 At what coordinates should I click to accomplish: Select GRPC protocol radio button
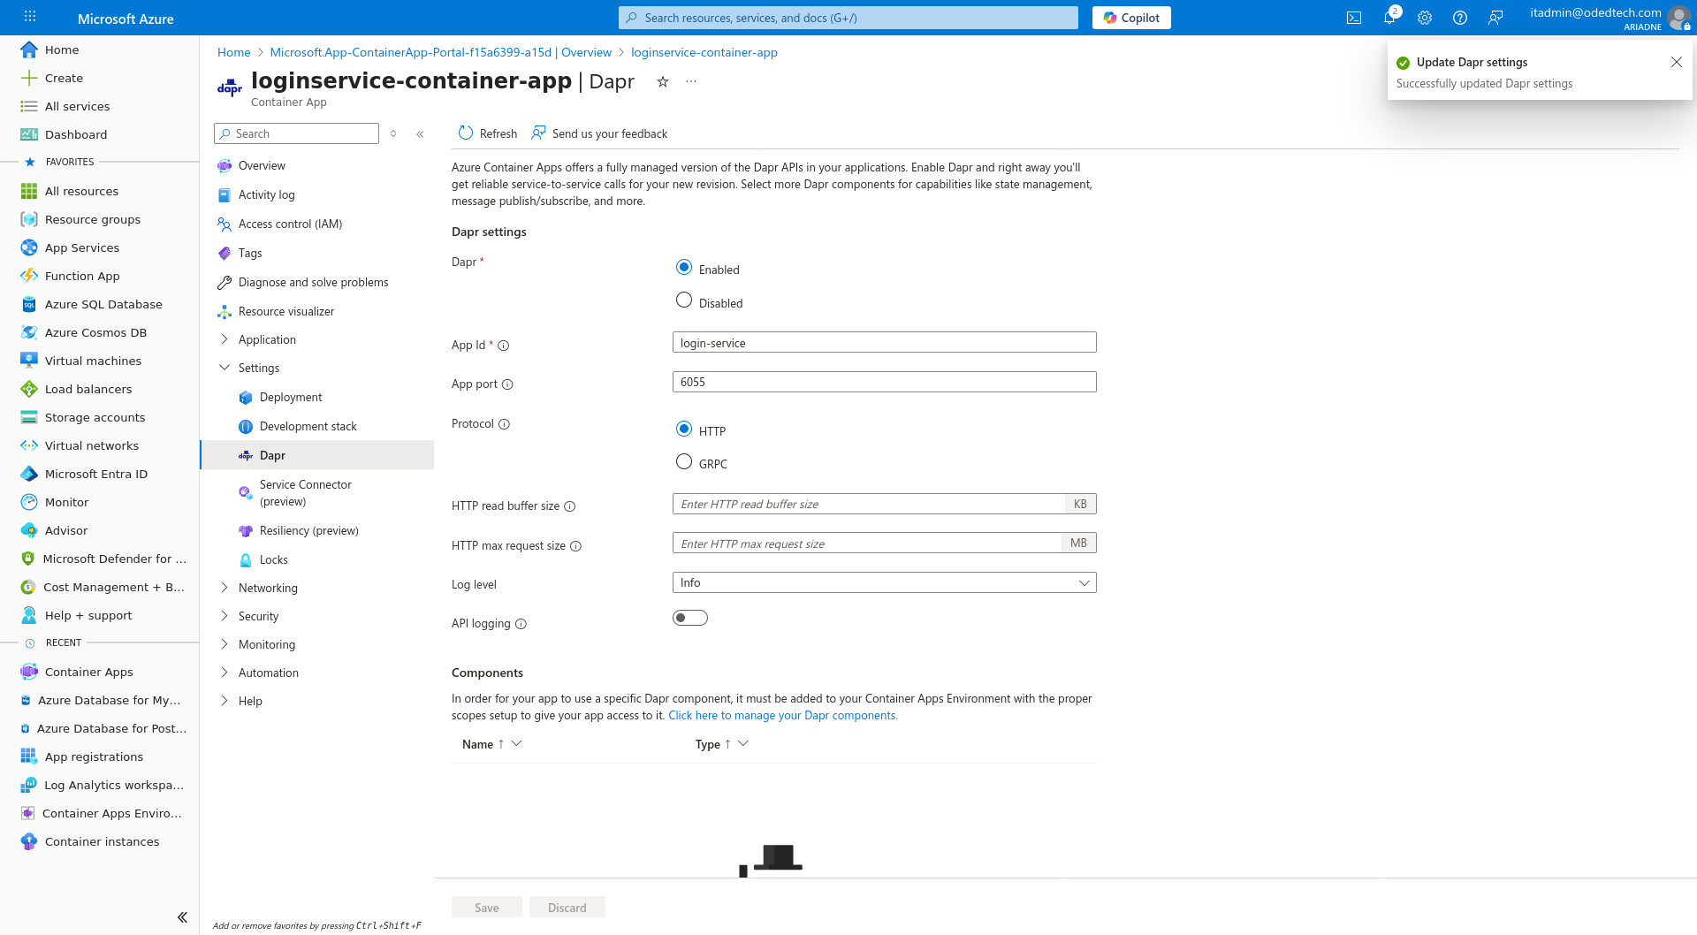point(684,461)
